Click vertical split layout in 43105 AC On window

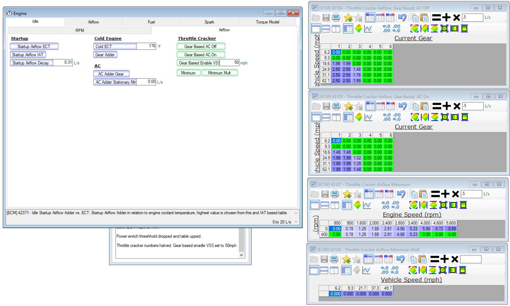[336, 117]
